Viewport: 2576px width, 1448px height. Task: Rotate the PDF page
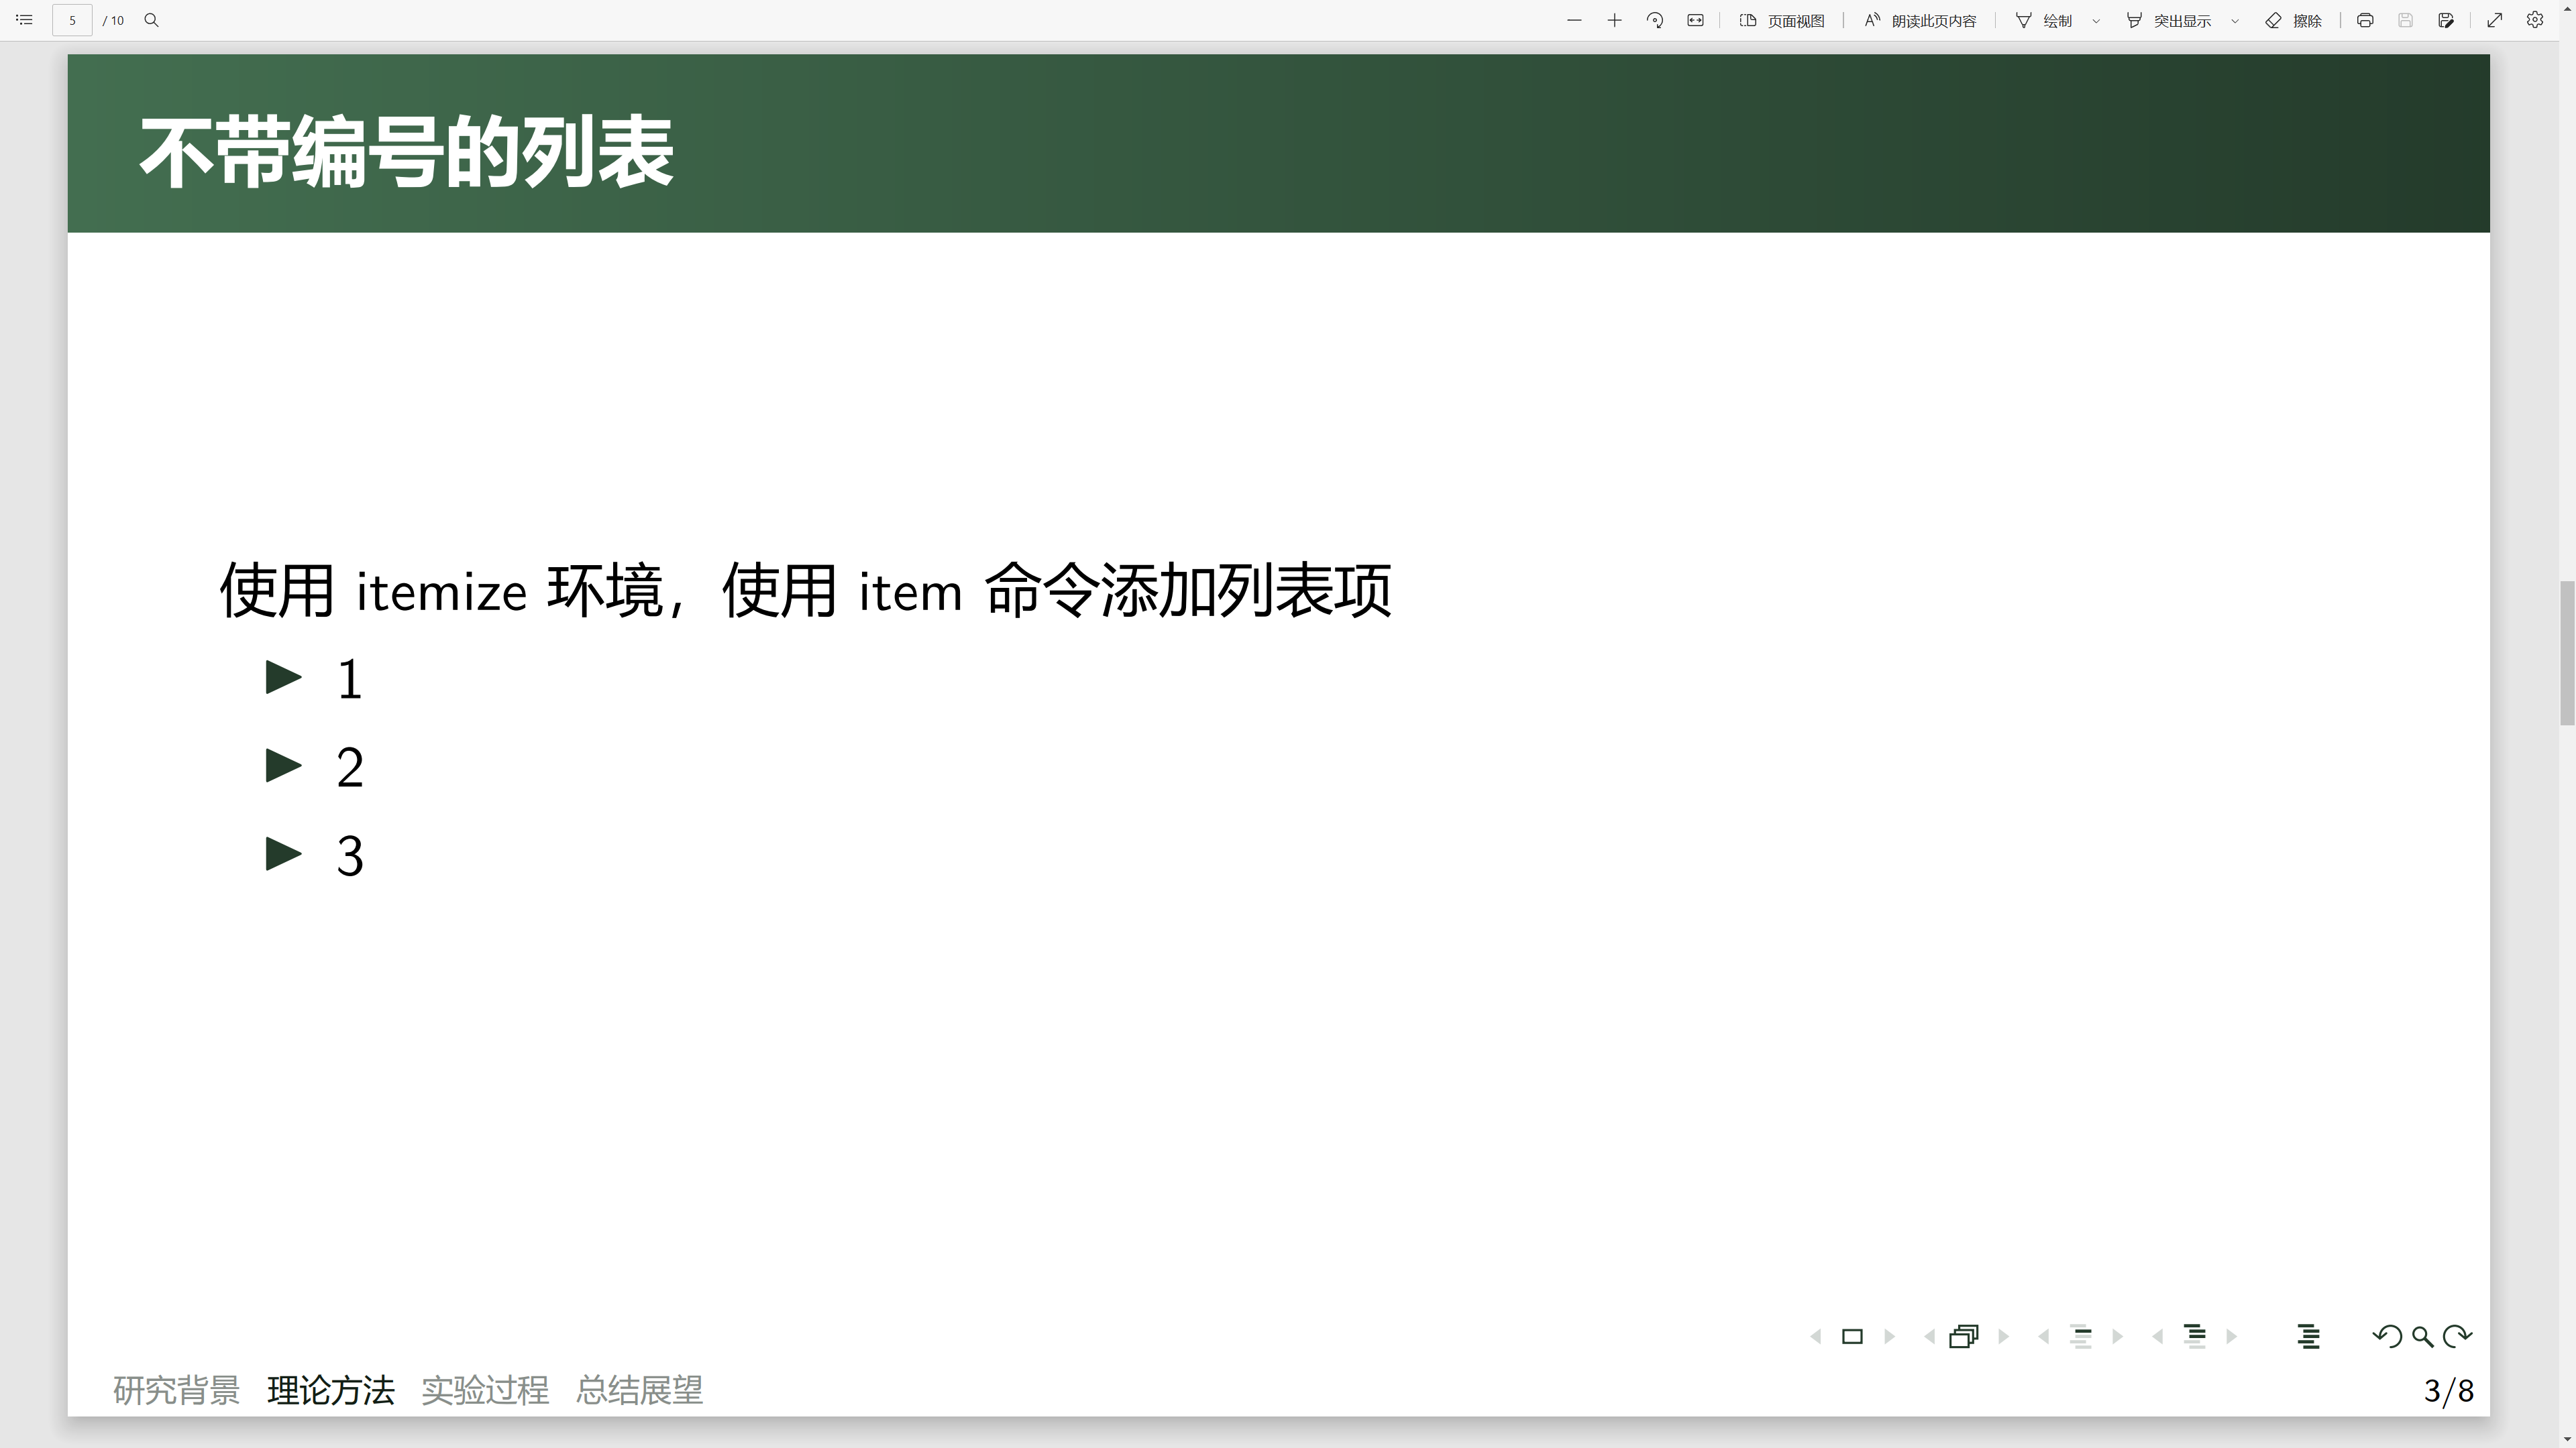1655,20
